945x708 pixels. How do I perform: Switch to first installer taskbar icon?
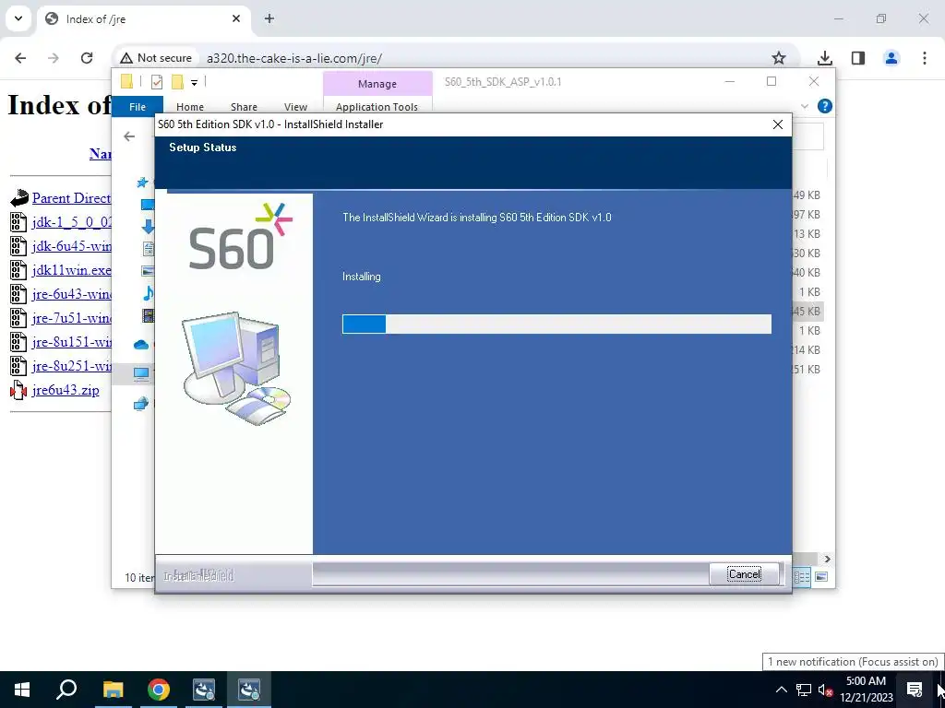coord(204,690)
